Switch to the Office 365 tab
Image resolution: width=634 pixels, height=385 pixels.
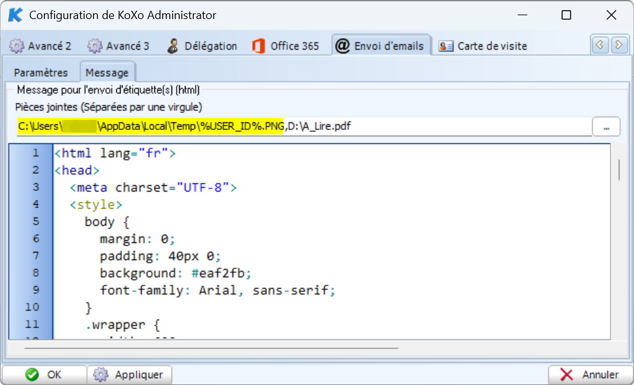click(285, 46)
